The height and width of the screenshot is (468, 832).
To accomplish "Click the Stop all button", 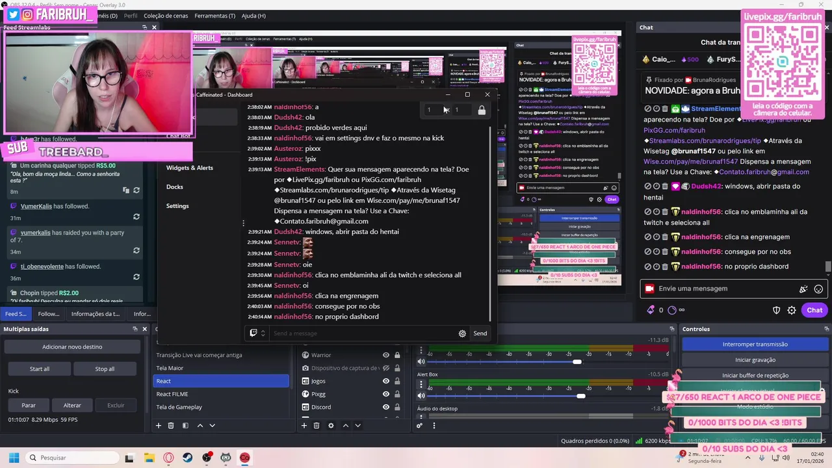I will [105, 369].
